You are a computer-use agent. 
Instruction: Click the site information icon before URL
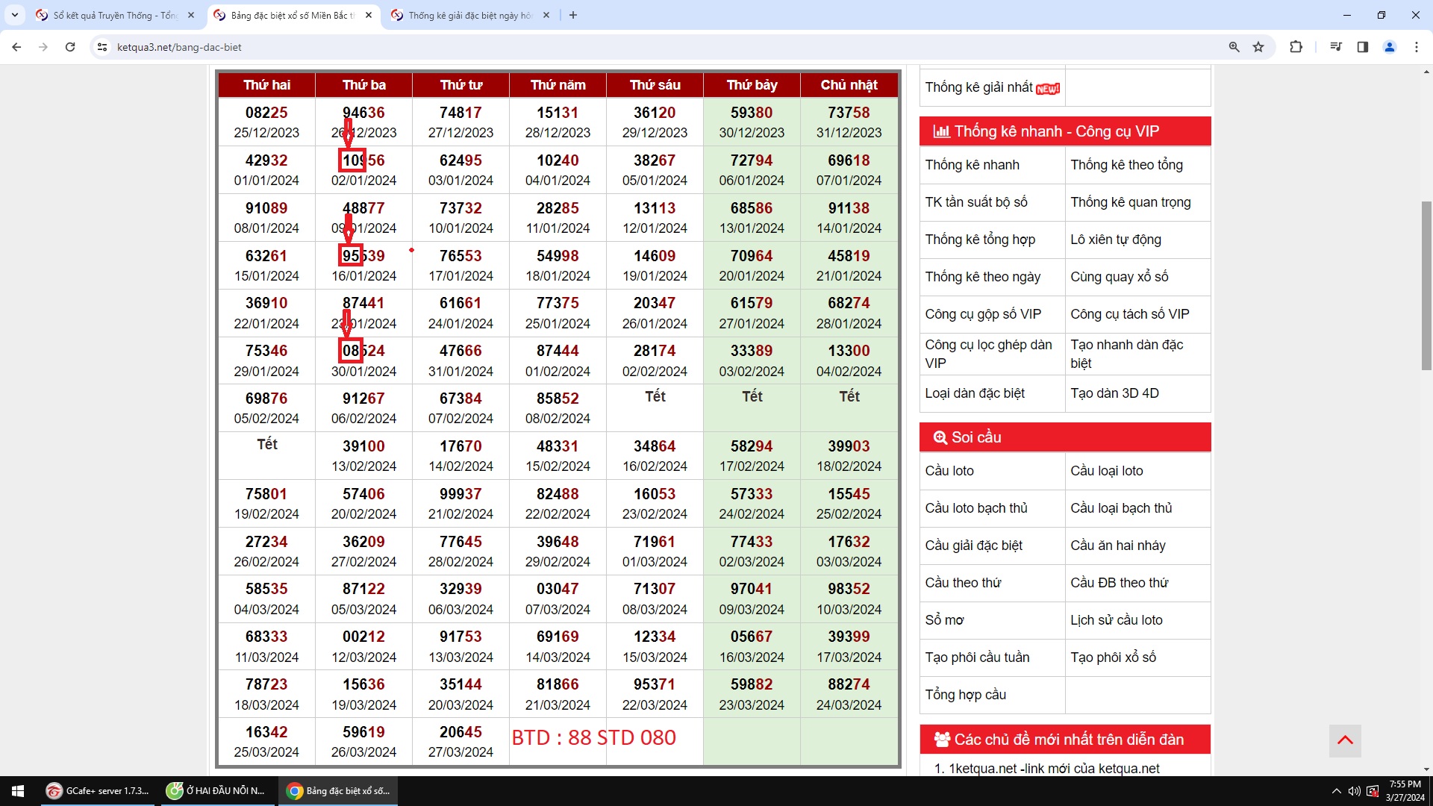click(102, 47)
